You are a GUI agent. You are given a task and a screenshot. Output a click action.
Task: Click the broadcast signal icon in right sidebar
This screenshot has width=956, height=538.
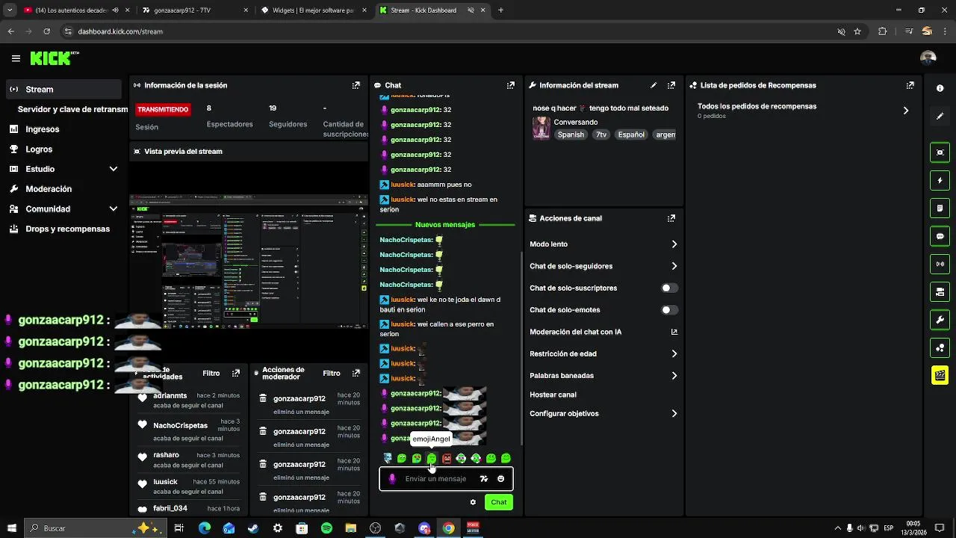pyautogui.click(x=940, y=264)
